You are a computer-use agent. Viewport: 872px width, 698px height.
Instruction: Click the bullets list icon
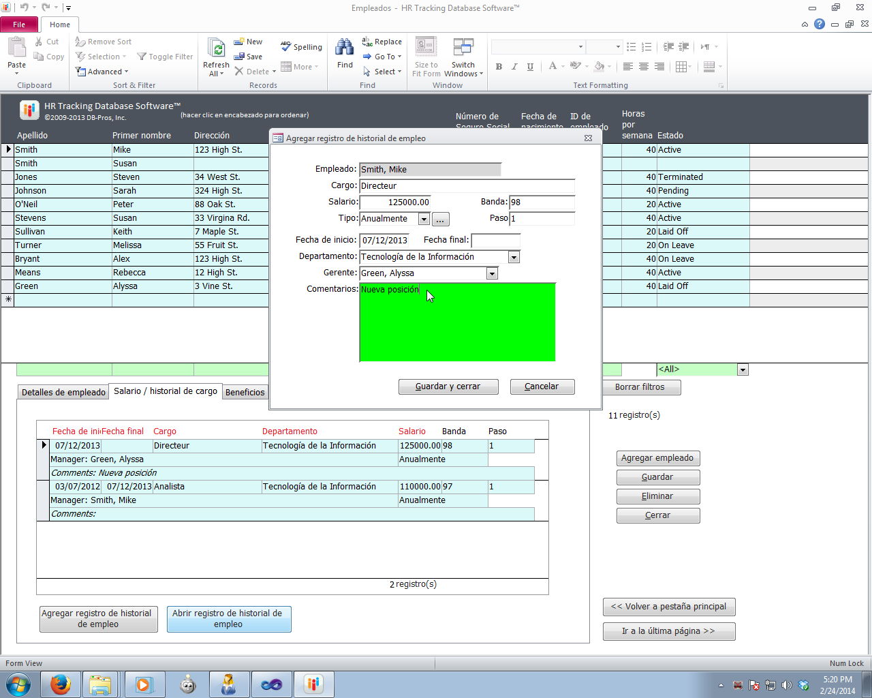(x=632, y=47)
